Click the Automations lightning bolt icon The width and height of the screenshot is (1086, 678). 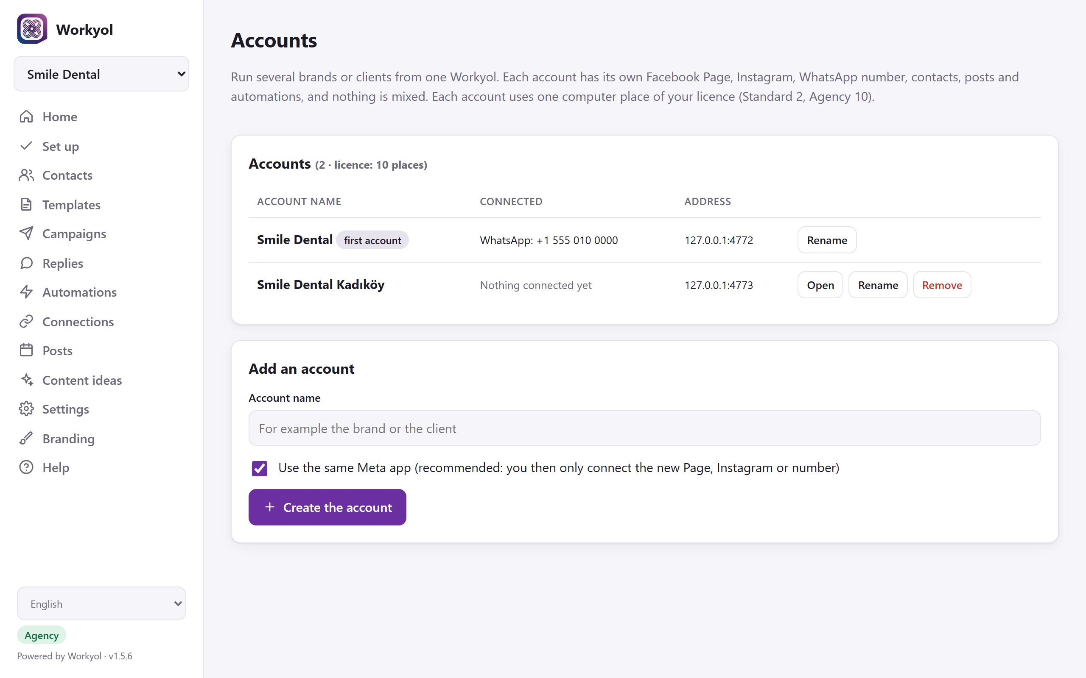26,292
